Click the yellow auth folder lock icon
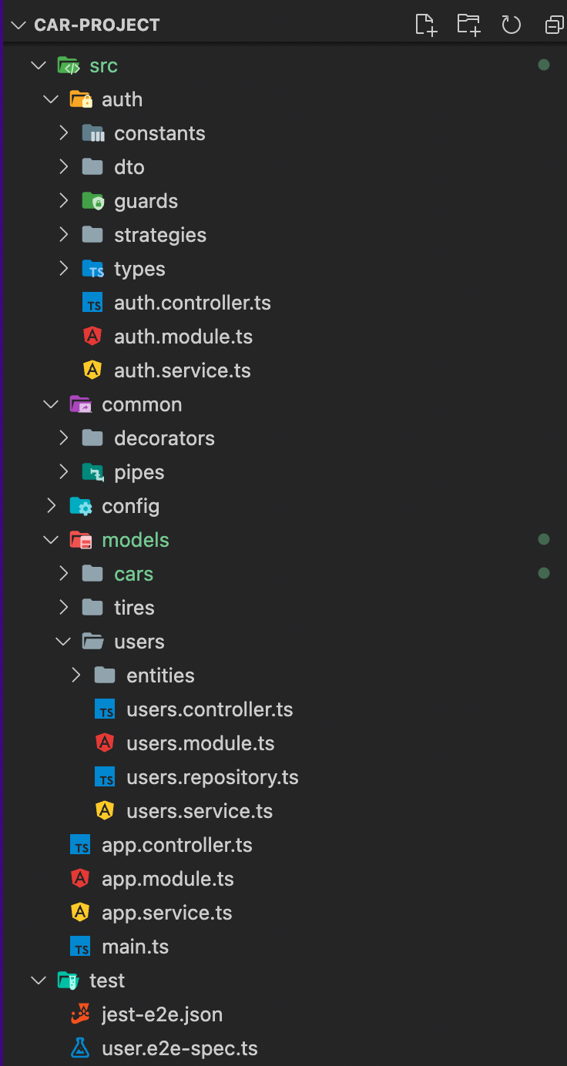The image size is (567, 1066). [80, 99]
